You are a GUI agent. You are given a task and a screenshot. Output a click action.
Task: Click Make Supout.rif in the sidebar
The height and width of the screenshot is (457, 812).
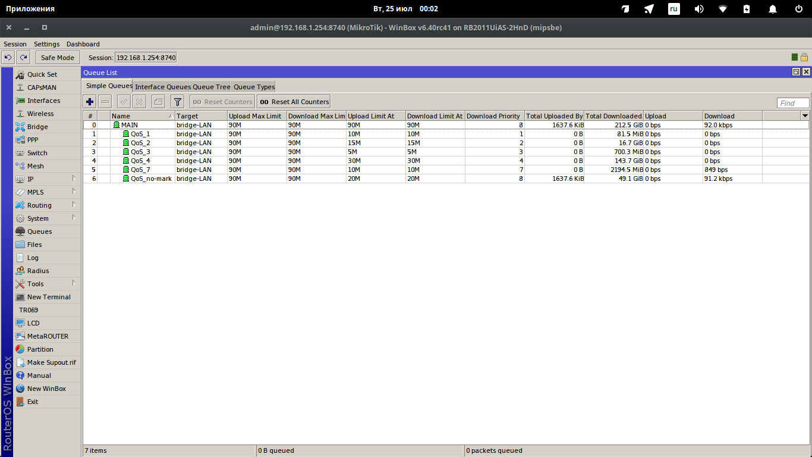click(47, 362)
